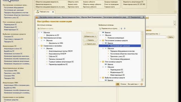Select highlighted Поступление доп. расходов row in dialog

(120, 46)
